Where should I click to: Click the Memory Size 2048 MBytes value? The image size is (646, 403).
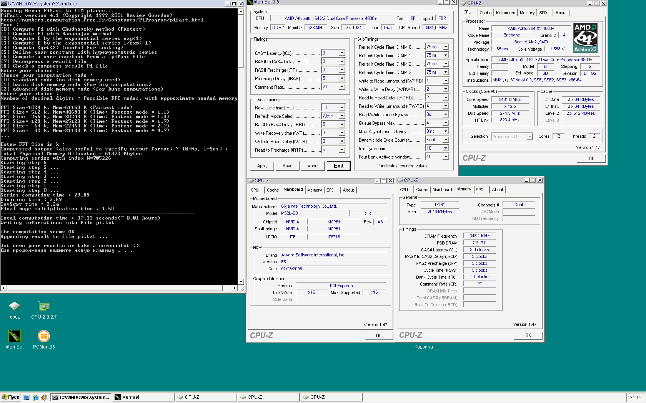tap(440, 211)
